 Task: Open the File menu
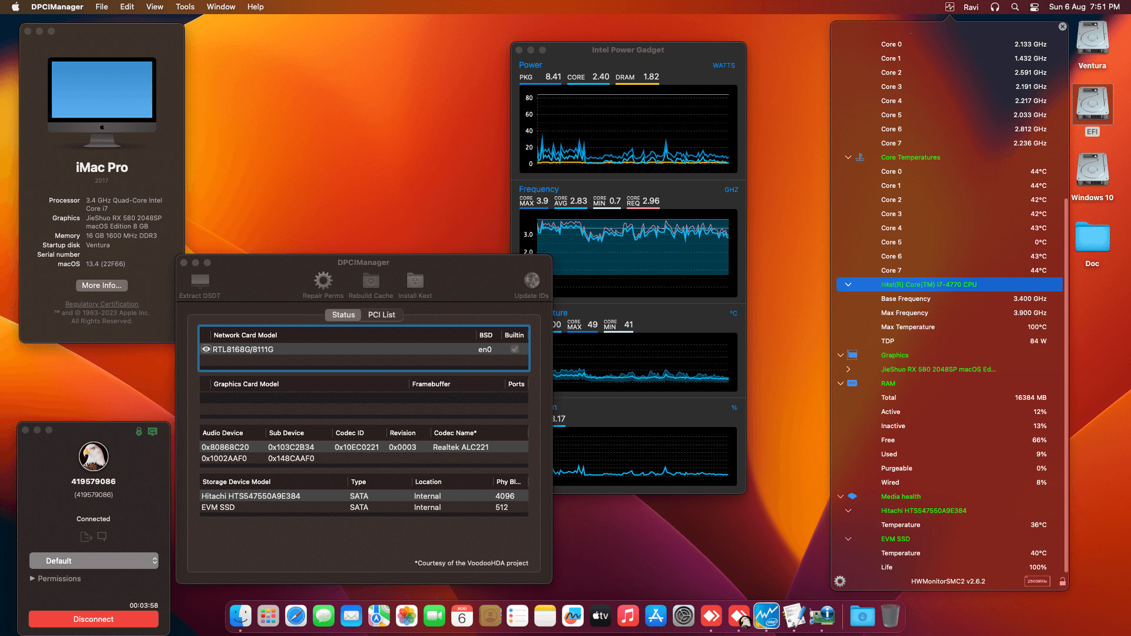click(102, 7)
